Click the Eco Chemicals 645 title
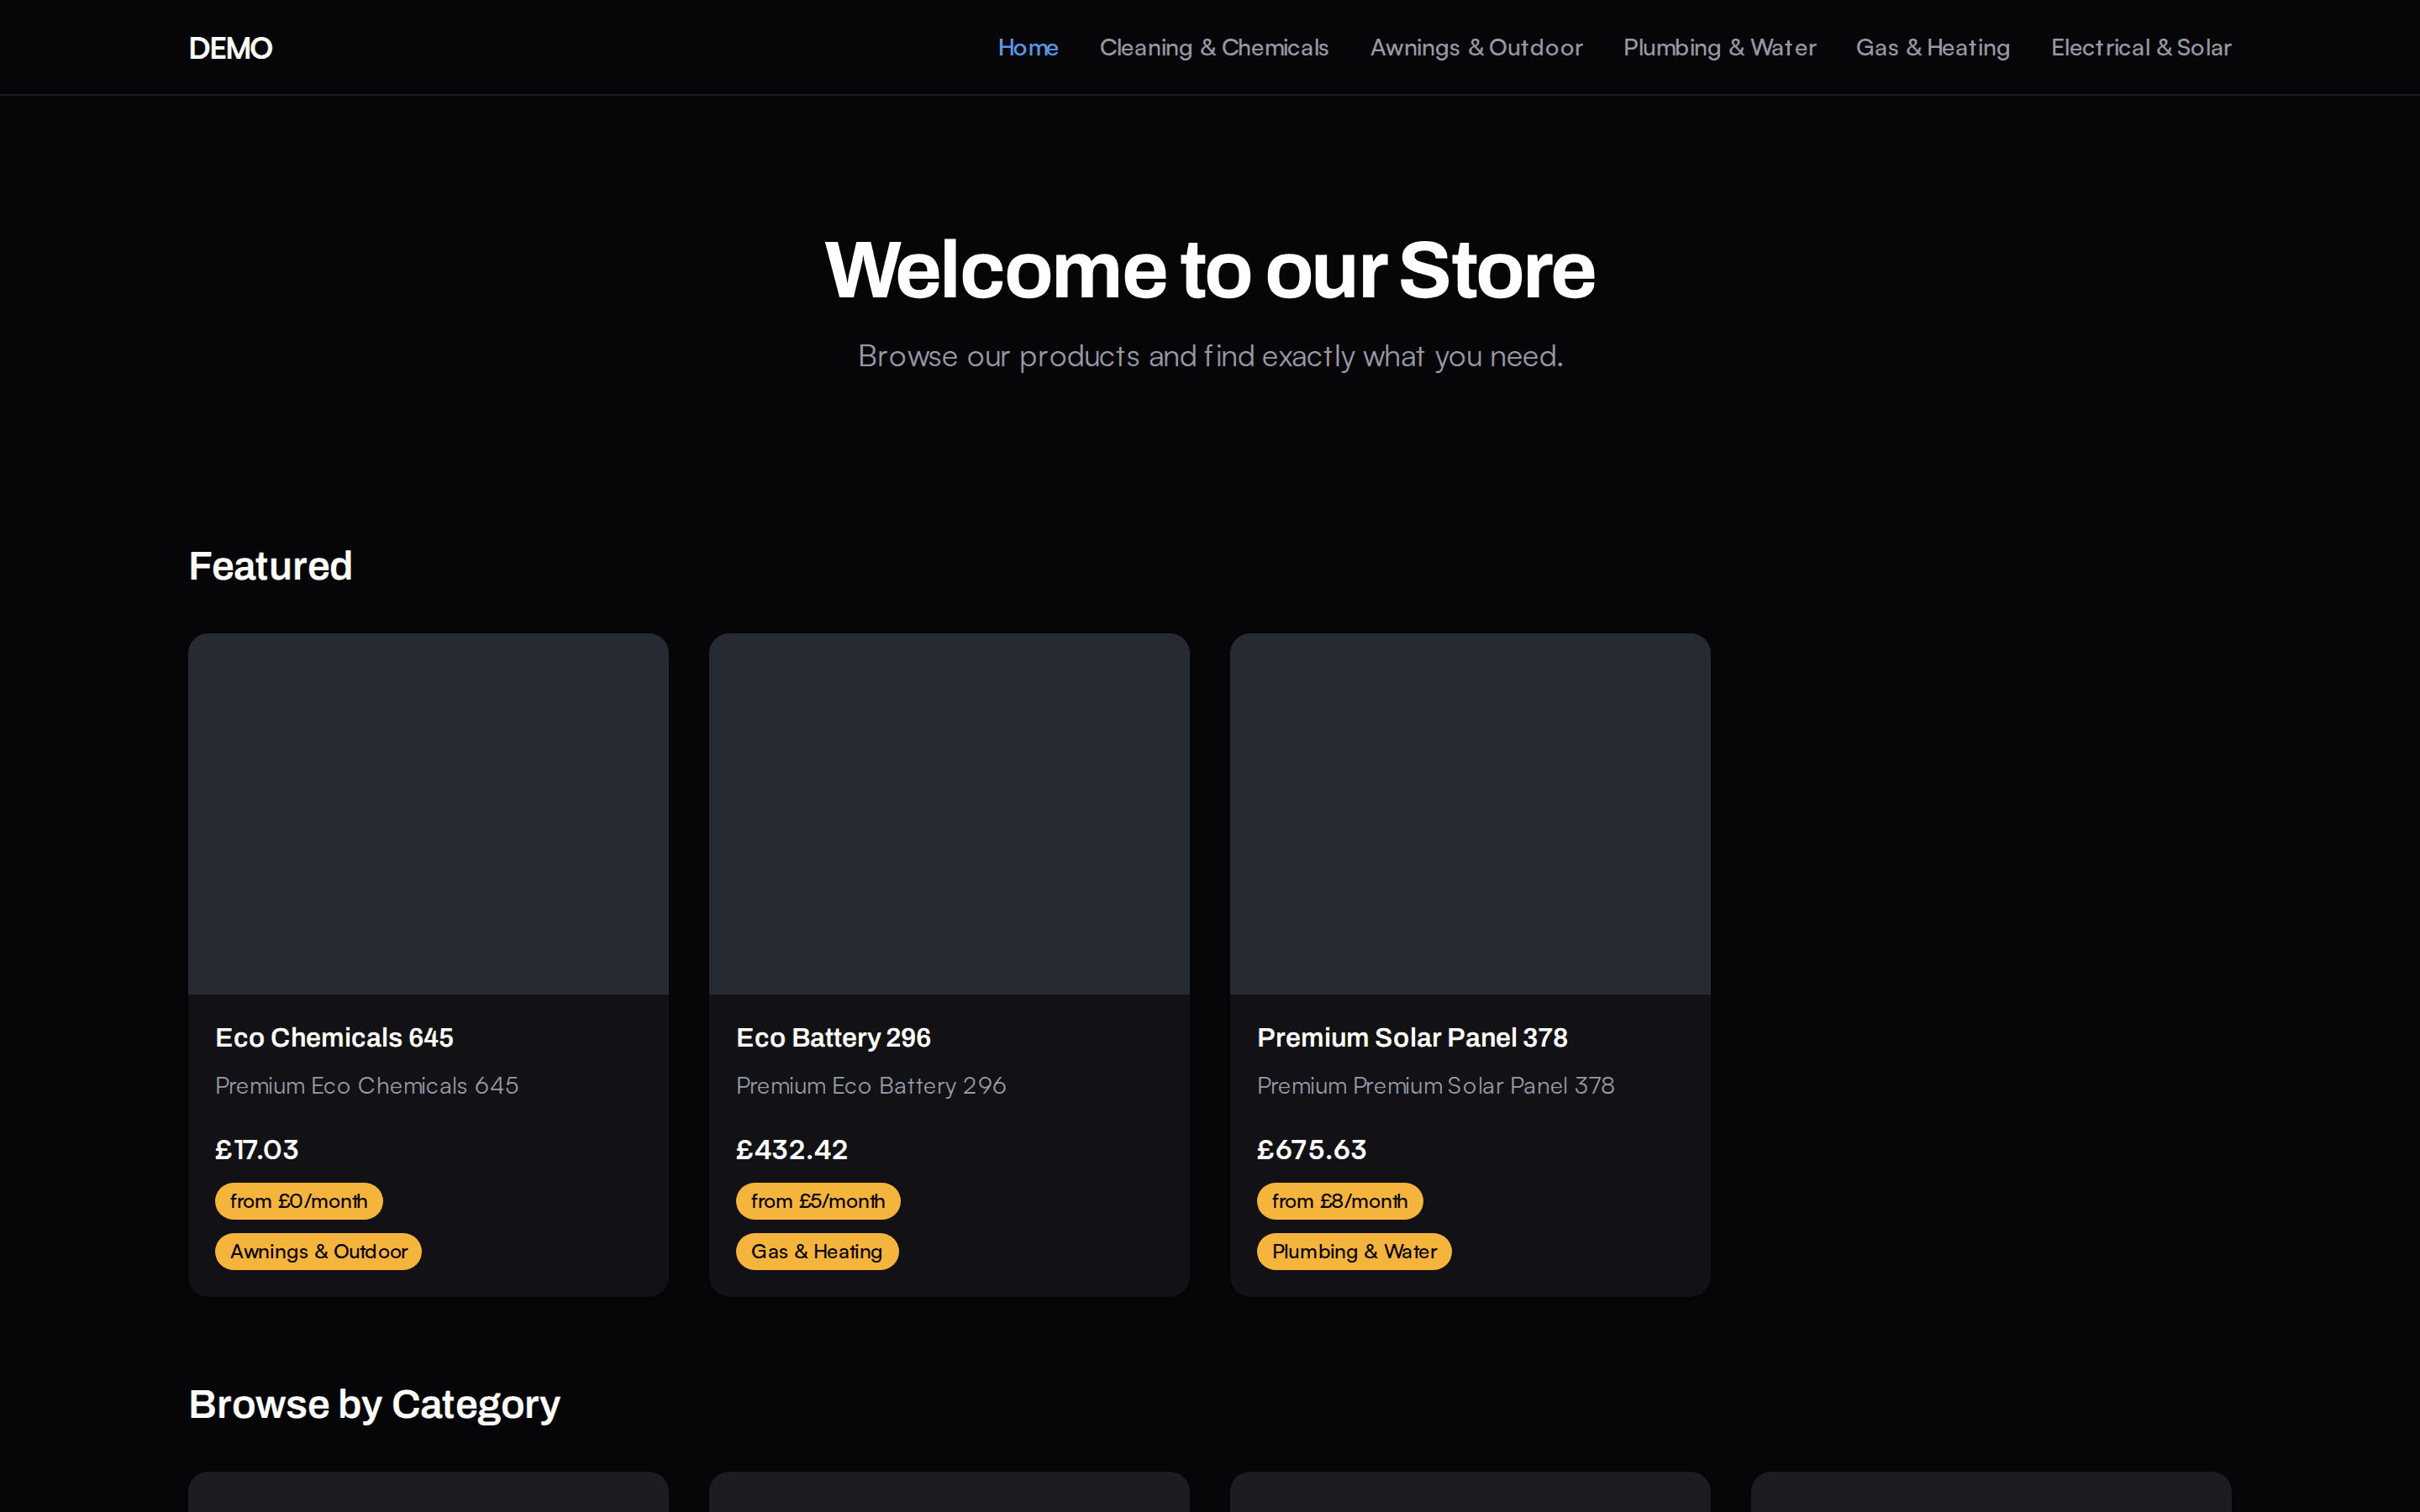This screenshot has width=2420, height=1512. pos(334,1038)
